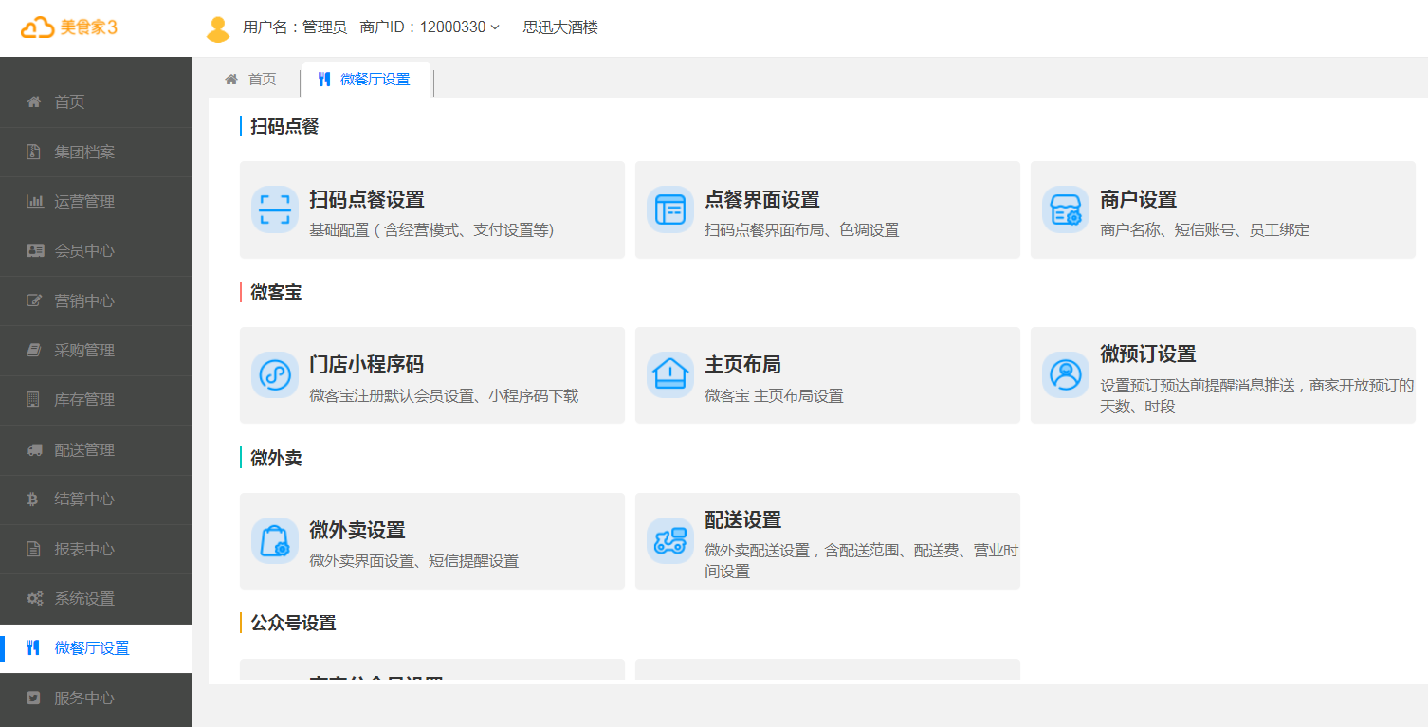Open the 扫码点餐设置 QR scan icon
Viewport: 1428px width, 727px height.
point(275,209)
